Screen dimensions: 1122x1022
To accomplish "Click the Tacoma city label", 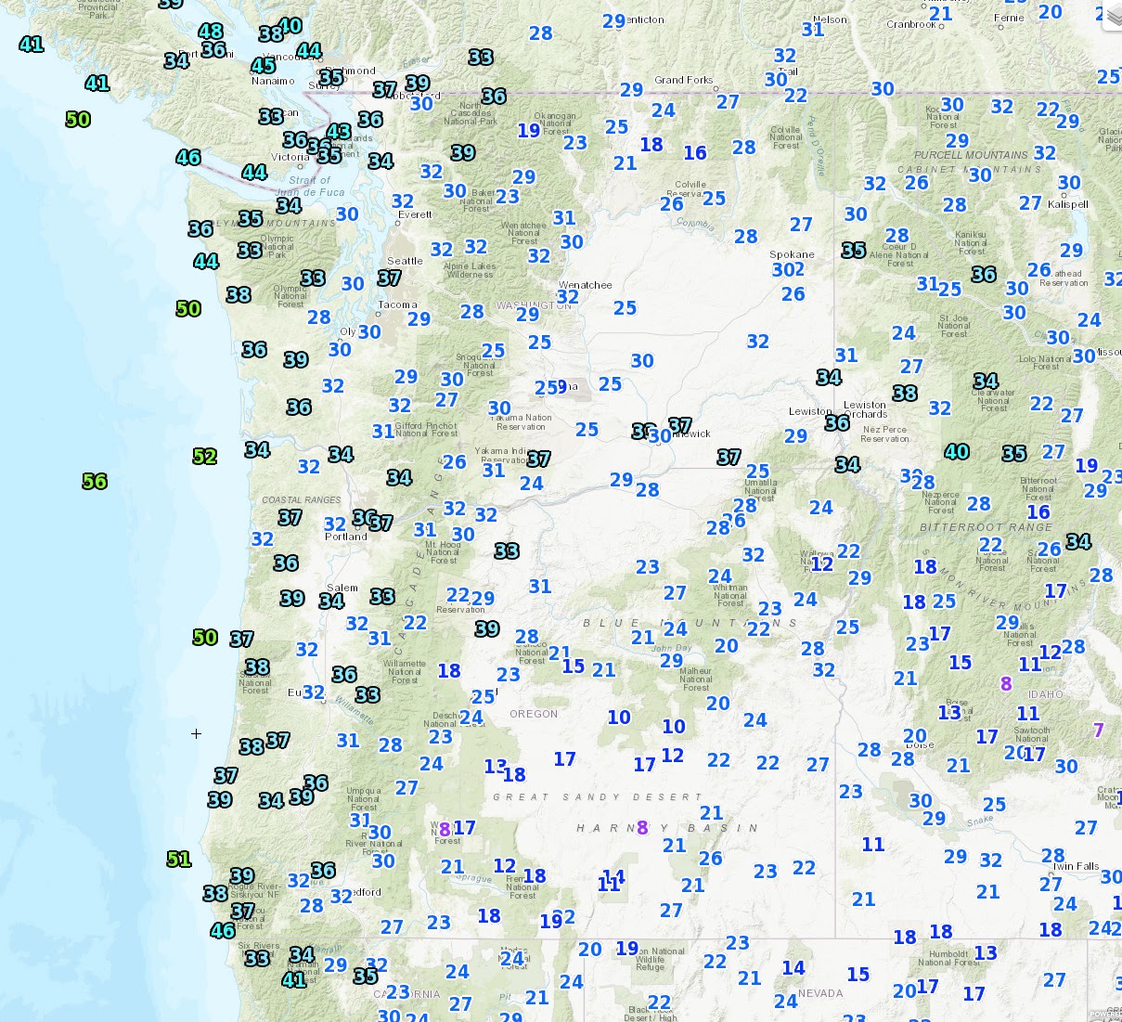I will pyautogui.click(x=397, y=304).
